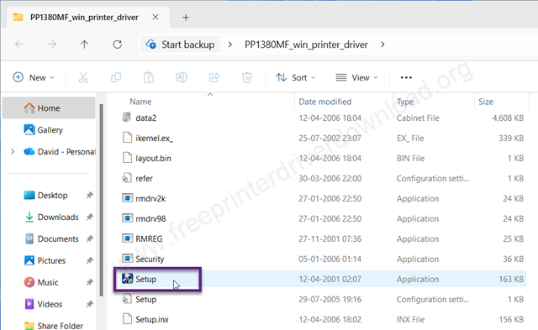538x330 pixels.
Task: Unpin Desktop using its pin icon
Action: 90,196
